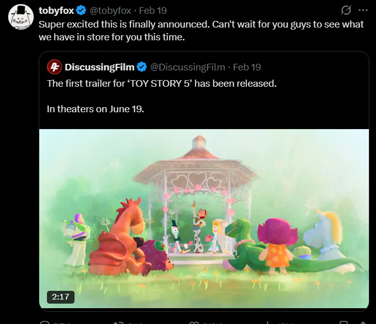Click the 'TOY STORY 5' trailer announcement text
This screenshot has width=376, height=324.
coord(161,83)
